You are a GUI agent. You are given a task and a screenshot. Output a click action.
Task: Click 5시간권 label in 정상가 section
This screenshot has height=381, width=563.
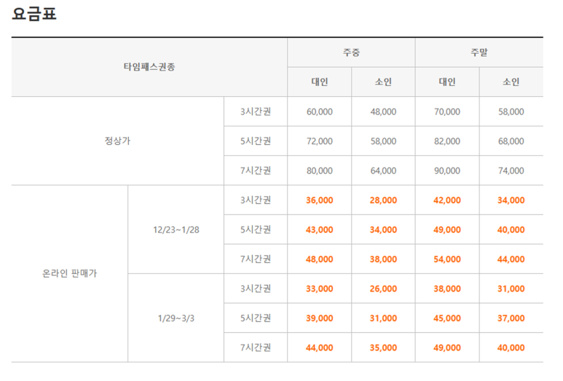click(256, 141)
